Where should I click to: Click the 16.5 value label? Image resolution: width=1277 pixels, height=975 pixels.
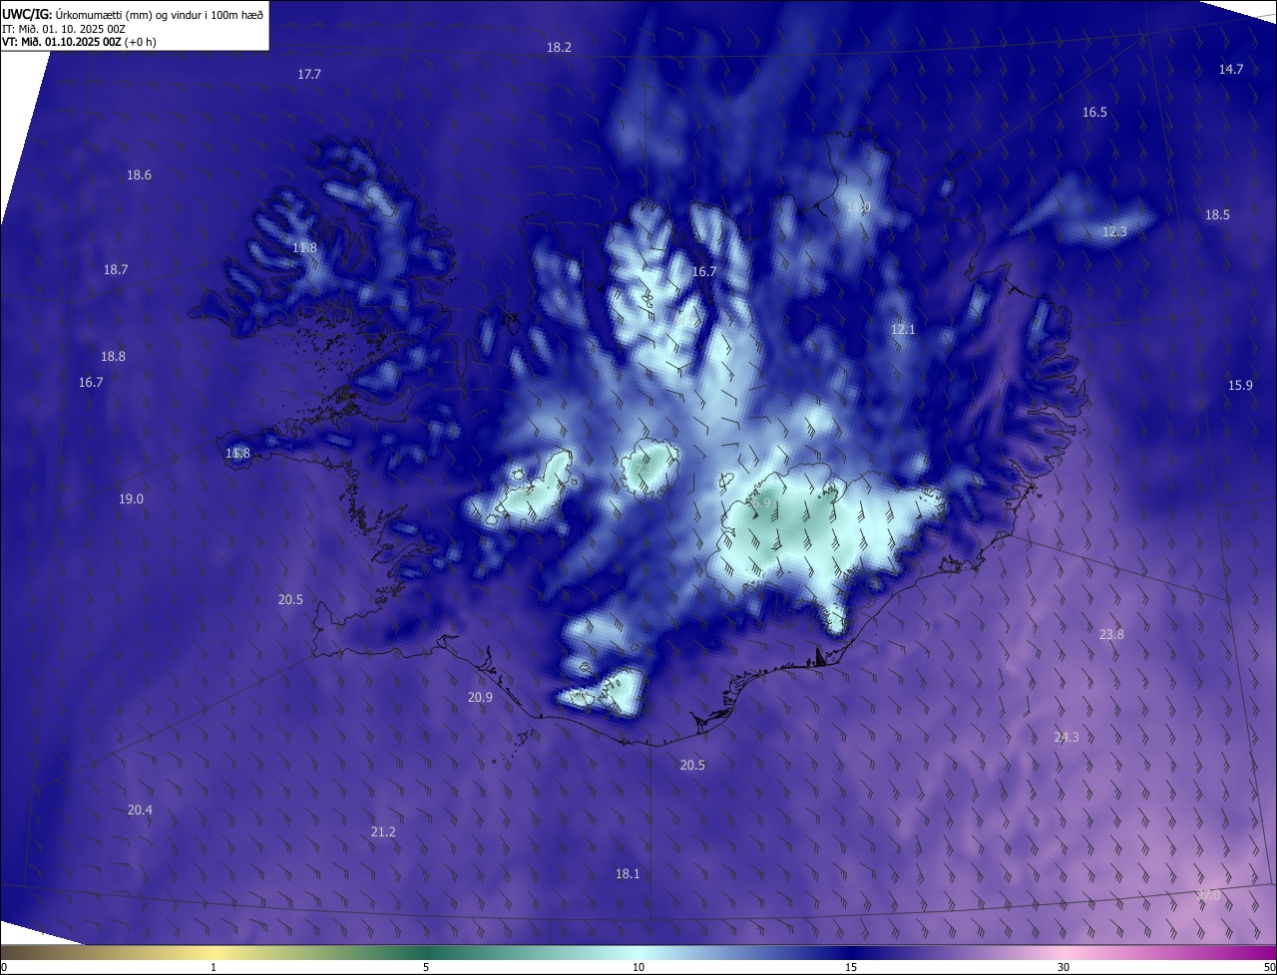click(x=1094, y=113)
